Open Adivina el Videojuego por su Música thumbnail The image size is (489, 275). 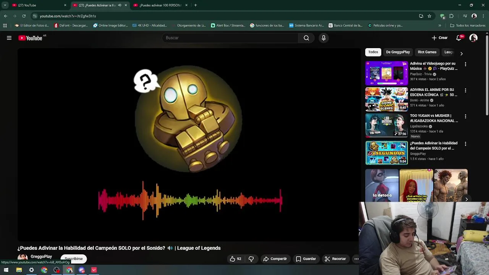click(387, 73)
